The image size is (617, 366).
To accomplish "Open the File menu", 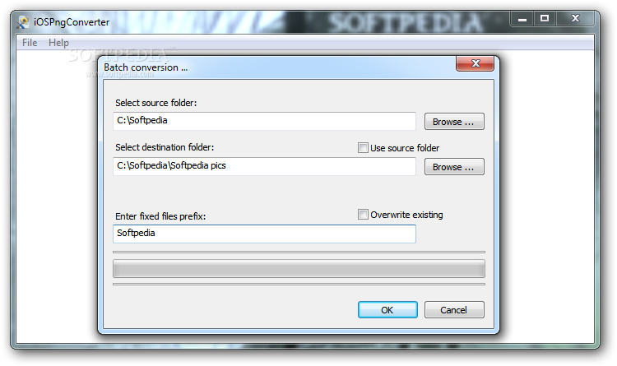I will click(30, 43).
